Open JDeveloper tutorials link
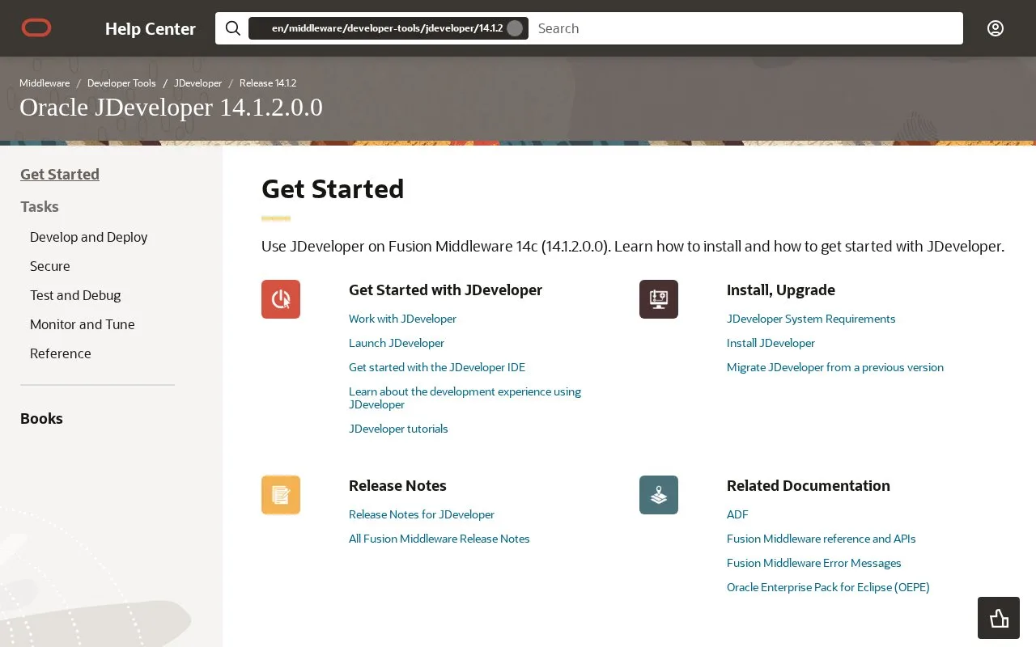 pyautogui.click(x=398, y=429)
